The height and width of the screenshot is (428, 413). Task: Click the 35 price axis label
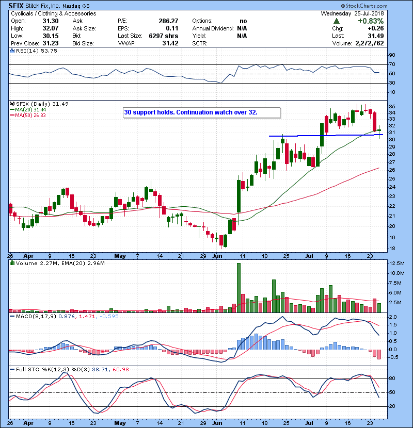pos(392,106)
